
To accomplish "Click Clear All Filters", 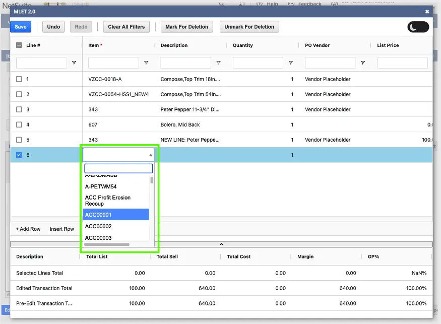I will 127,27.
